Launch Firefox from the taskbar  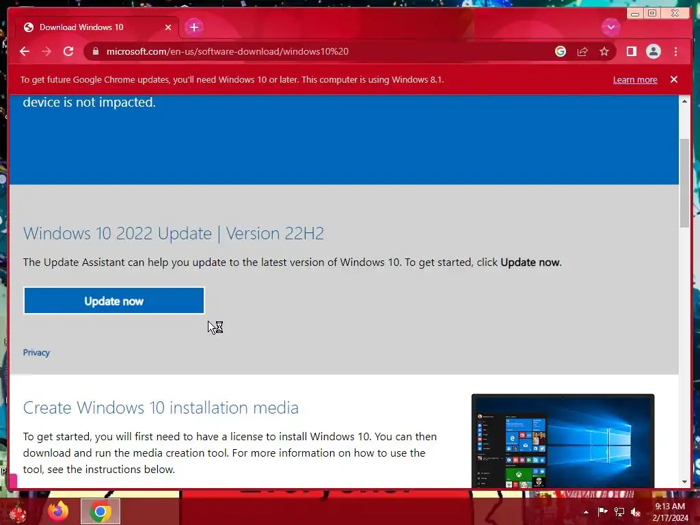[x=59, y=511]
